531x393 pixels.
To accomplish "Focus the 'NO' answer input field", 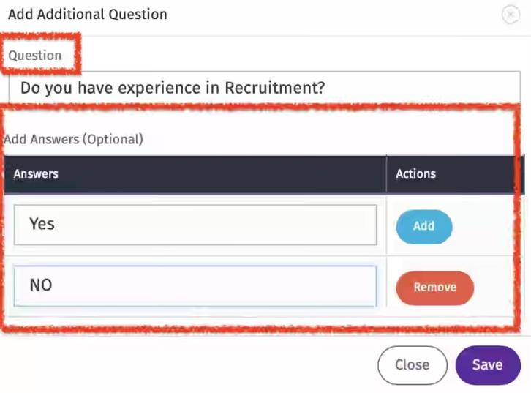I will point(195,285).
